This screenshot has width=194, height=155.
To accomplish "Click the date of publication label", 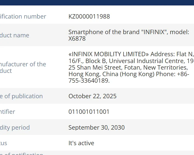I will coord(22,96).
